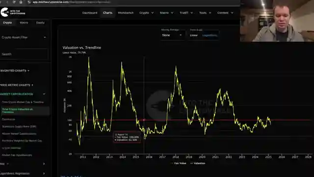The height and width of the screenshot is (177, 314).
Task: Click the 2018 label on the time axis
Action: 176,157
